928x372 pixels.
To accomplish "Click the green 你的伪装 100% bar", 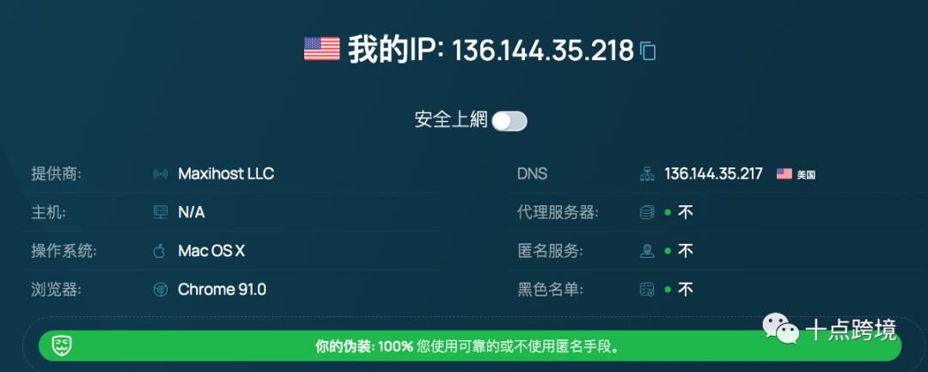I will [x=468, y=347].
